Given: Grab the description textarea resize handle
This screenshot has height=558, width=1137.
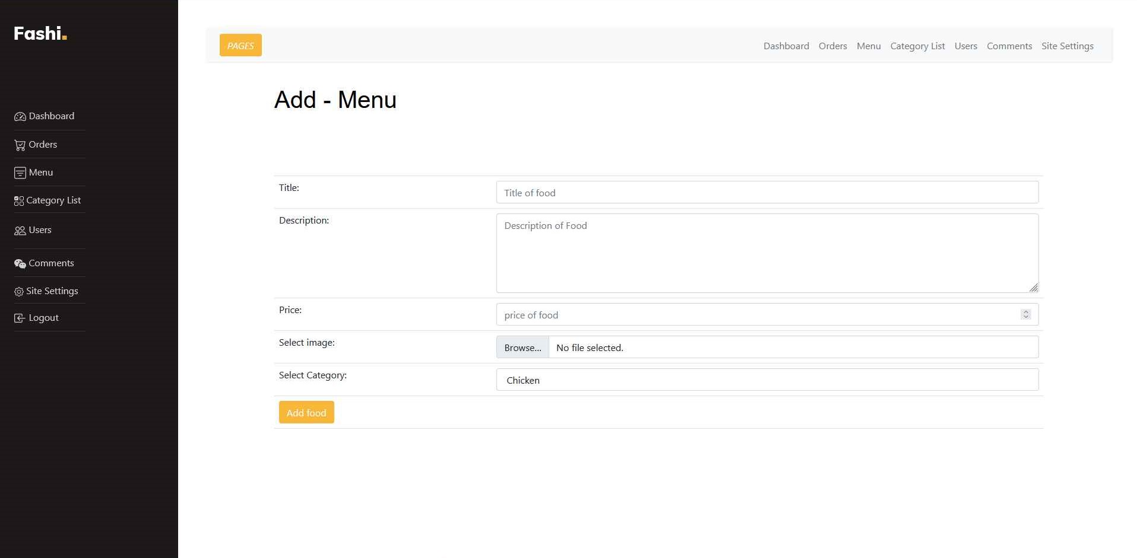Looking at the screenshot, I should 1033,288.
